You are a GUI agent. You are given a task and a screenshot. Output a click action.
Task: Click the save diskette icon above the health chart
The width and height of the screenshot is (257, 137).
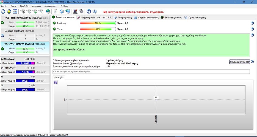coord(56,82)
